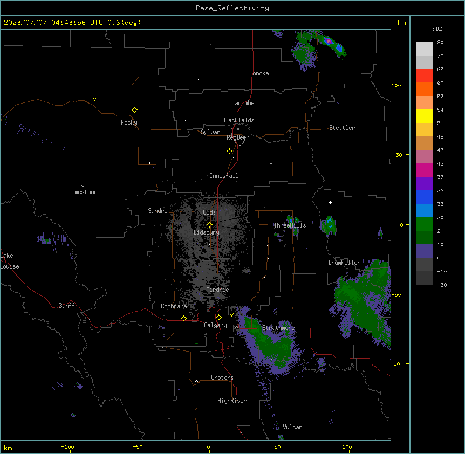Select the Vulcan label
Image resolution: width=465 pixels, height=454 pixels.
[x=292, y=427]
